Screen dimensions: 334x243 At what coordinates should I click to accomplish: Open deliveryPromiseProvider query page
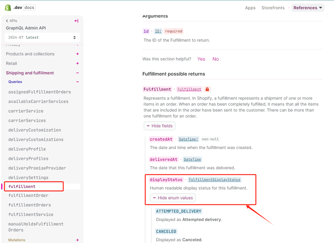pos(37,168)
